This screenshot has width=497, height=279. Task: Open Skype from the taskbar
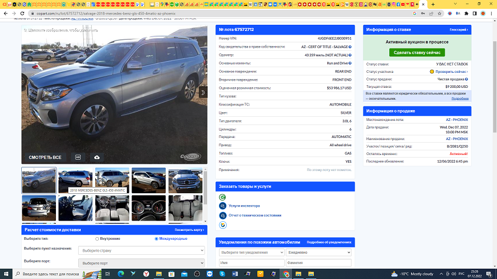tap(222, 274)
